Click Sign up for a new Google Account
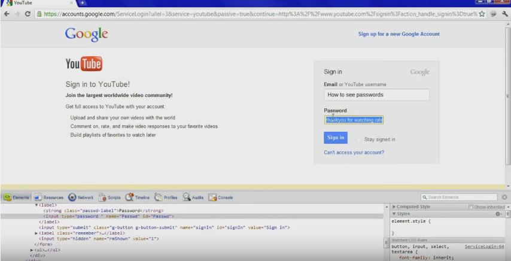Viewport: 511px width, 261px height. click(x=399, y=34)
